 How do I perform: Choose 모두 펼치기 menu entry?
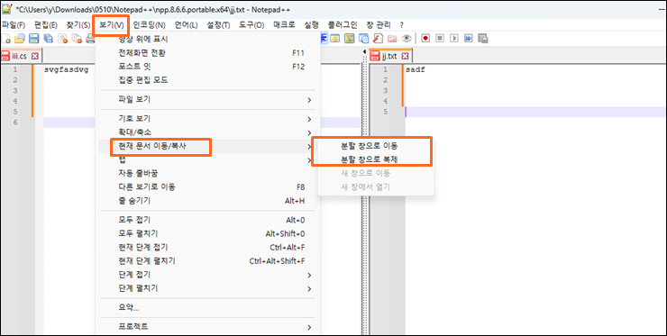tap(207, 234)
